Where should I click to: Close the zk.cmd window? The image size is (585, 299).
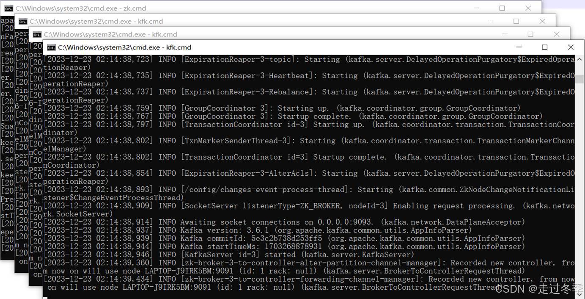tap(528, 8)
